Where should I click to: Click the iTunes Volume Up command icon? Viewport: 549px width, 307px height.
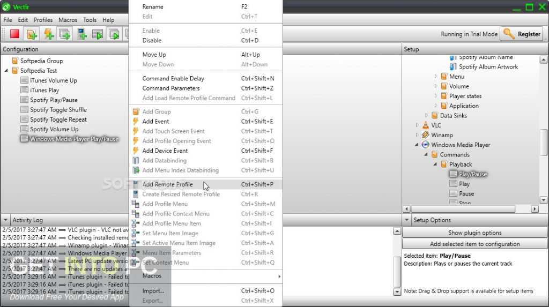point(24,80)
